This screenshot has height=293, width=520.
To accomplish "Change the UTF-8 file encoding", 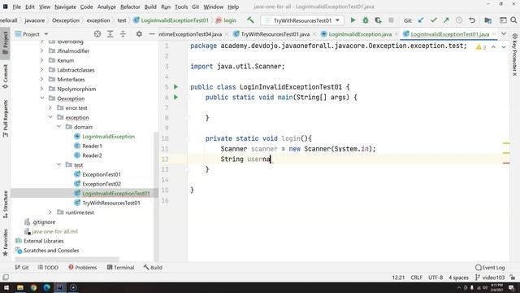I will point(435,278).
